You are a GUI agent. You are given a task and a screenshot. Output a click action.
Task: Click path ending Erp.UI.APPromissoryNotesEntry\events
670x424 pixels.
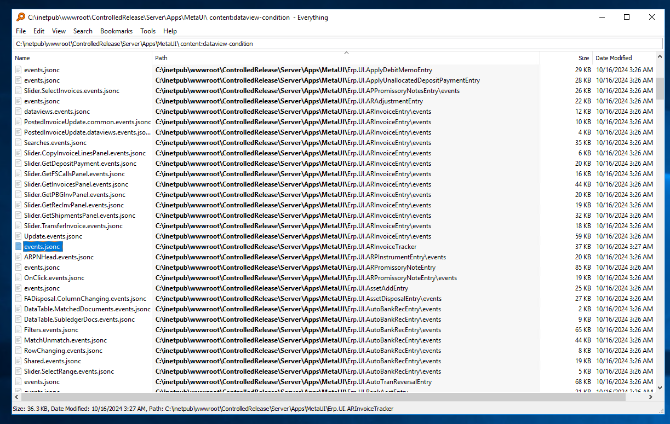point(307,91)
